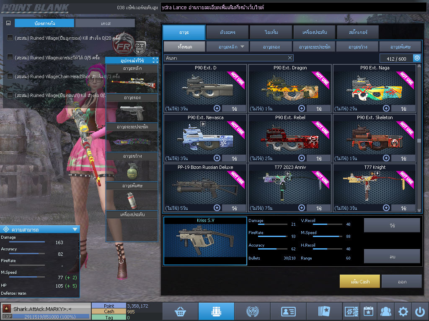The width and height of the screenshot is (429, 321).
Task: Switch to the accessories tab
Action: pyautogui.click(x=314, y=32)
